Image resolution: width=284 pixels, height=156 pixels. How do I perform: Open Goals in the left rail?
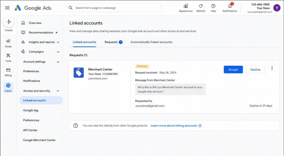tap(8, 43)
